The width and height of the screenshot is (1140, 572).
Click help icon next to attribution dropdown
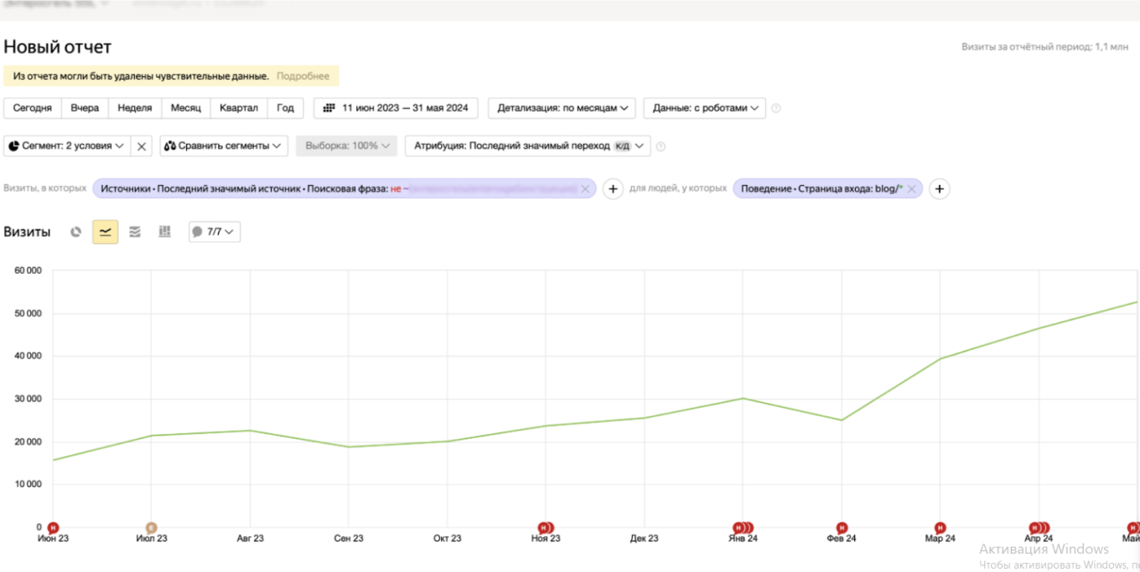pyautogui.click(x=661, y=147)
